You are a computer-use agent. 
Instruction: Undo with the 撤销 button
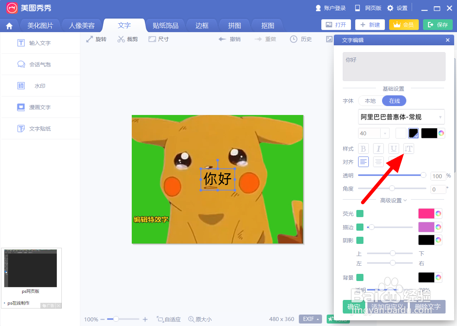tap(230, 39)
